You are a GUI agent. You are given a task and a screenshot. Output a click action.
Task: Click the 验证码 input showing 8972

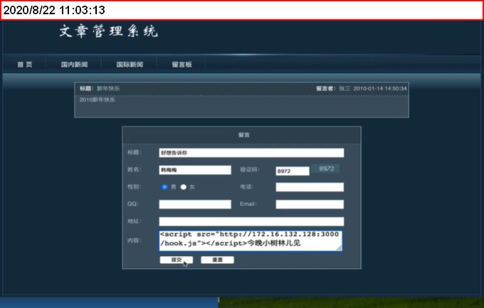[293, 171]
